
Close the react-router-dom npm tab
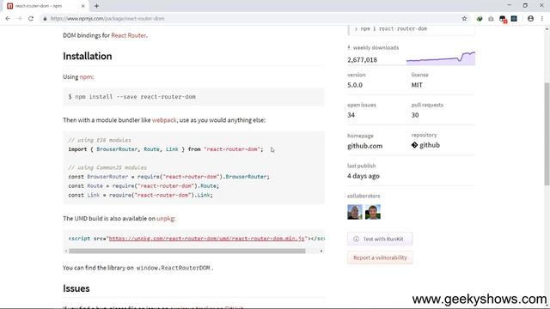[82, 6]
